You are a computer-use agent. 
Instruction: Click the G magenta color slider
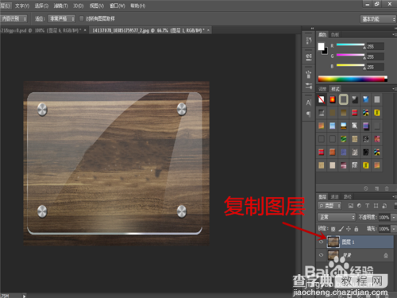coord(351,55)
